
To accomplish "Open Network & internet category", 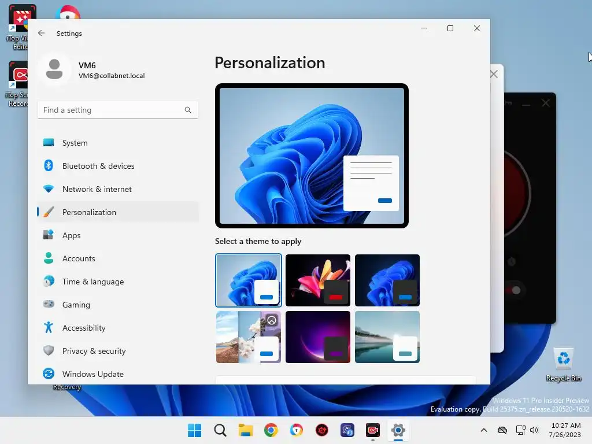I will point(118,189).
